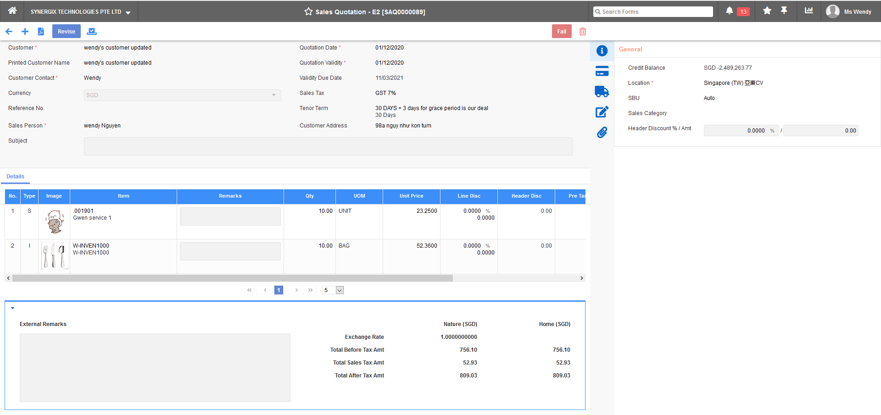Open notifications via the bell icon
The image size is (881, 415).
pos(729,10)
